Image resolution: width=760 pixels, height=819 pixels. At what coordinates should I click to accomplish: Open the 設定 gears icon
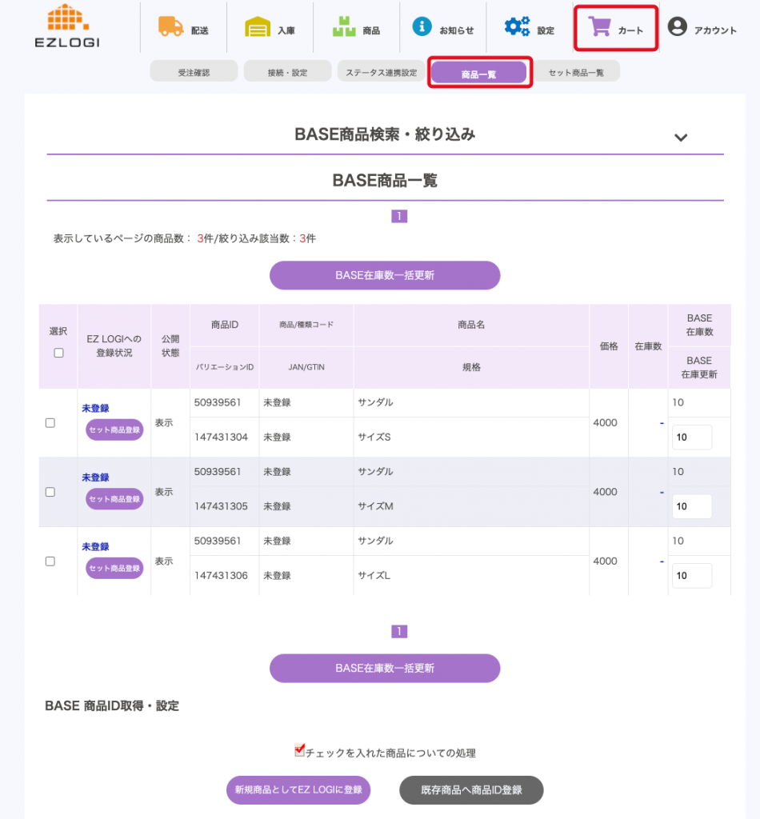[x=517, y=27]
